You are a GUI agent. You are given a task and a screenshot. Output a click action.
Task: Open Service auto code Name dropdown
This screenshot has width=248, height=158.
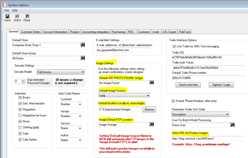71,128
